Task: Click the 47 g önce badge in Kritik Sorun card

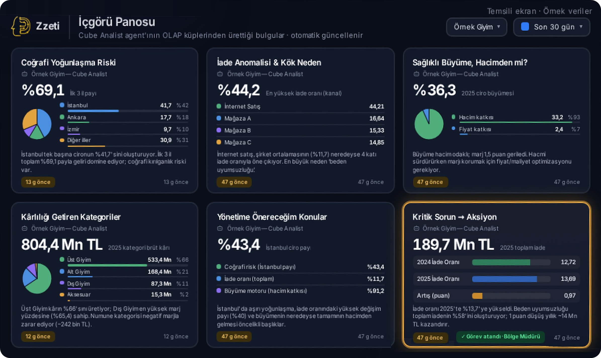Action: [x=430, y=338]
